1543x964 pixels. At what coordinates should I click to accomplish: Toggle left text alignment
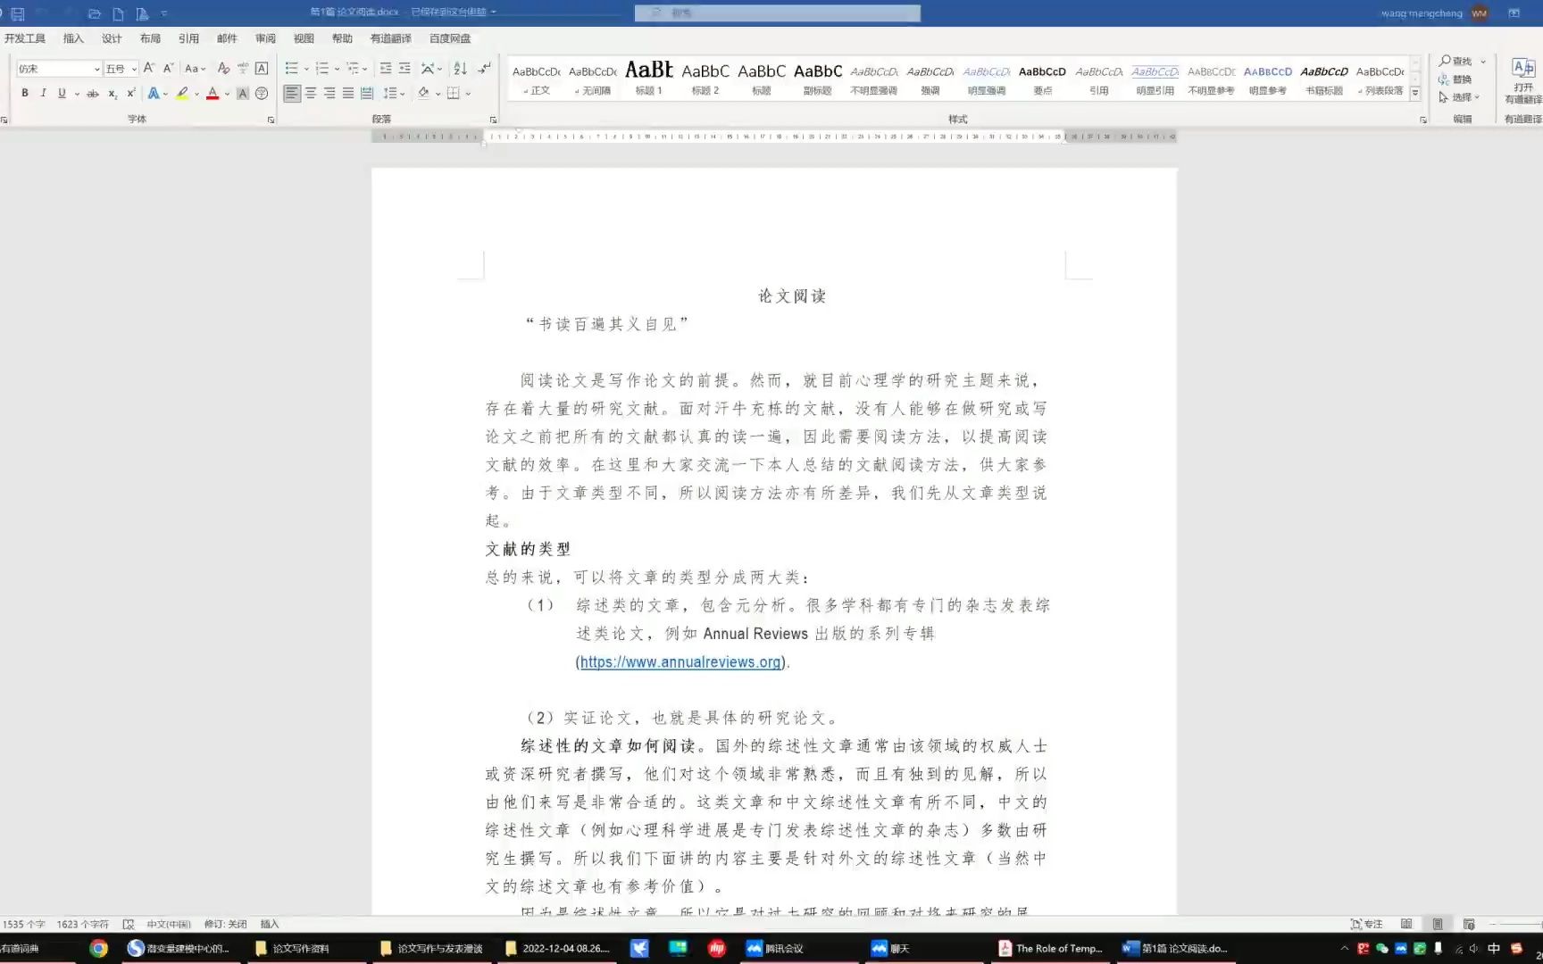pos(292,93)
